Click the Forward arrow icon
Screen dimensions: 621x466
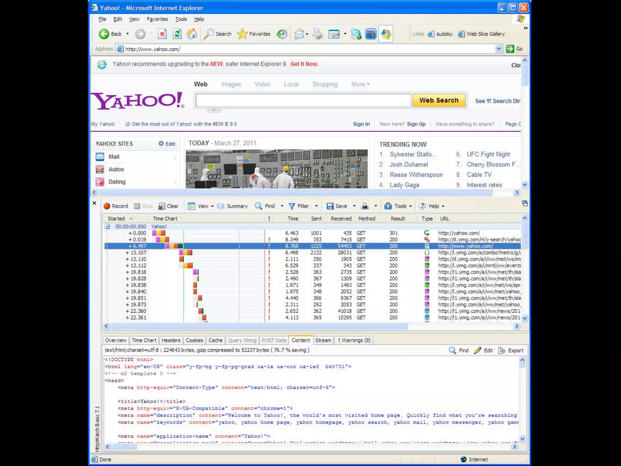pos(140,34)
